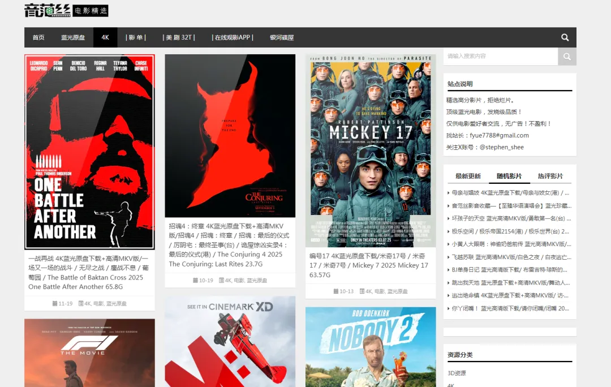
Task: Switch to the 热评影片 tab
Action: tap(550, 176)
